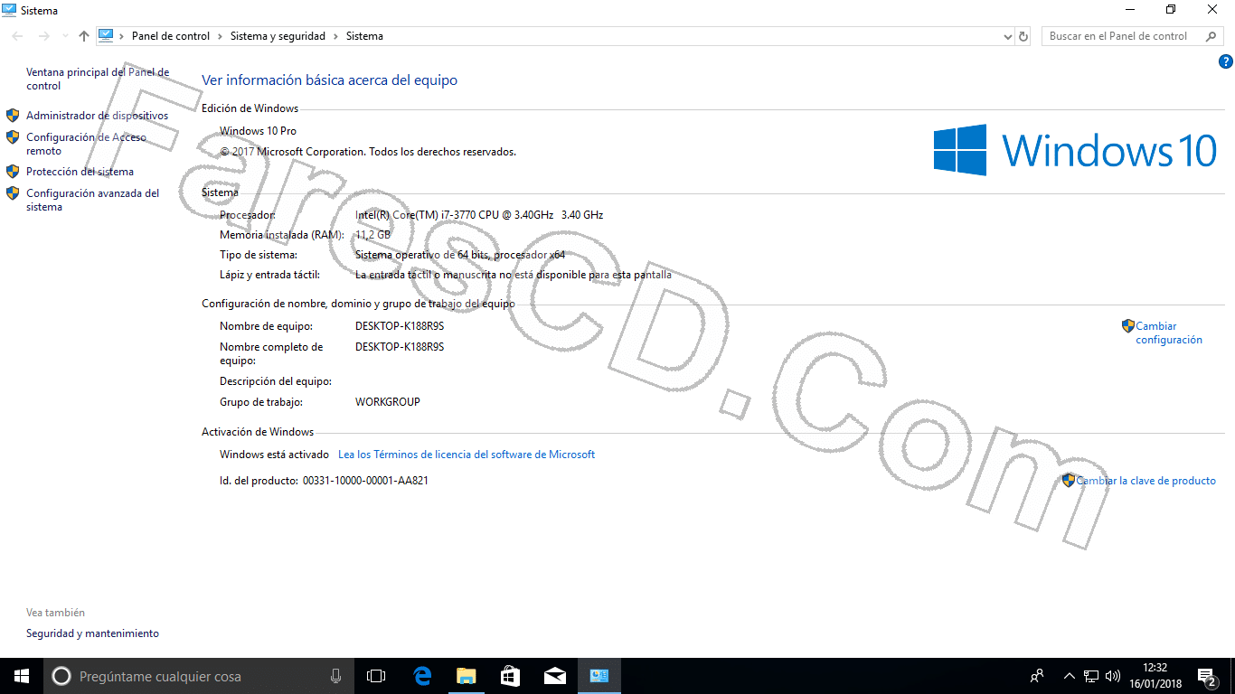1235x694 pixels.
Task: Open Ventana principal del Panel de control
Action: (98, 79)
